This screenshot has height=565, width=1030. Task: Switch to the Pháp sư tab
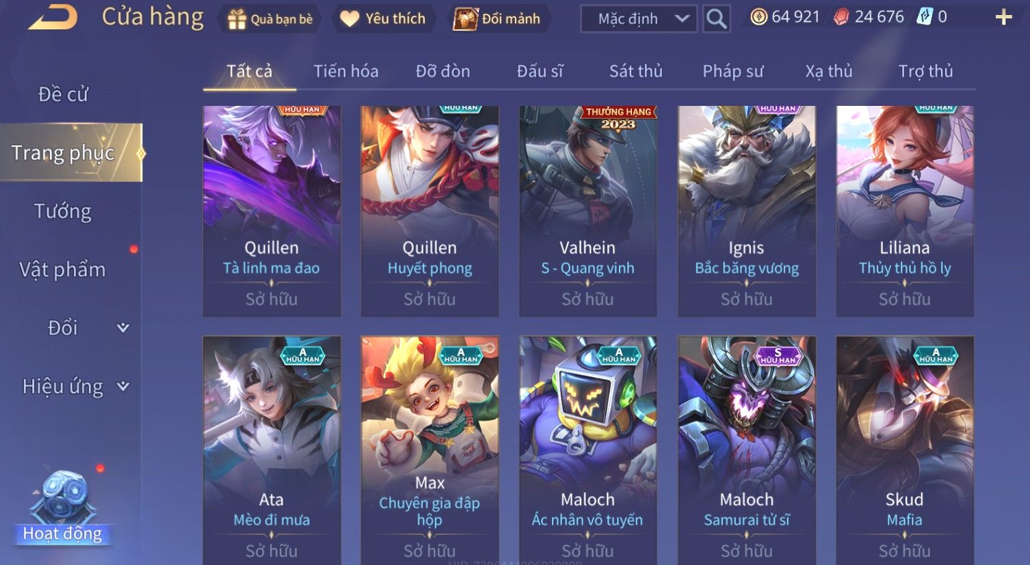click(x=733, y=71)
